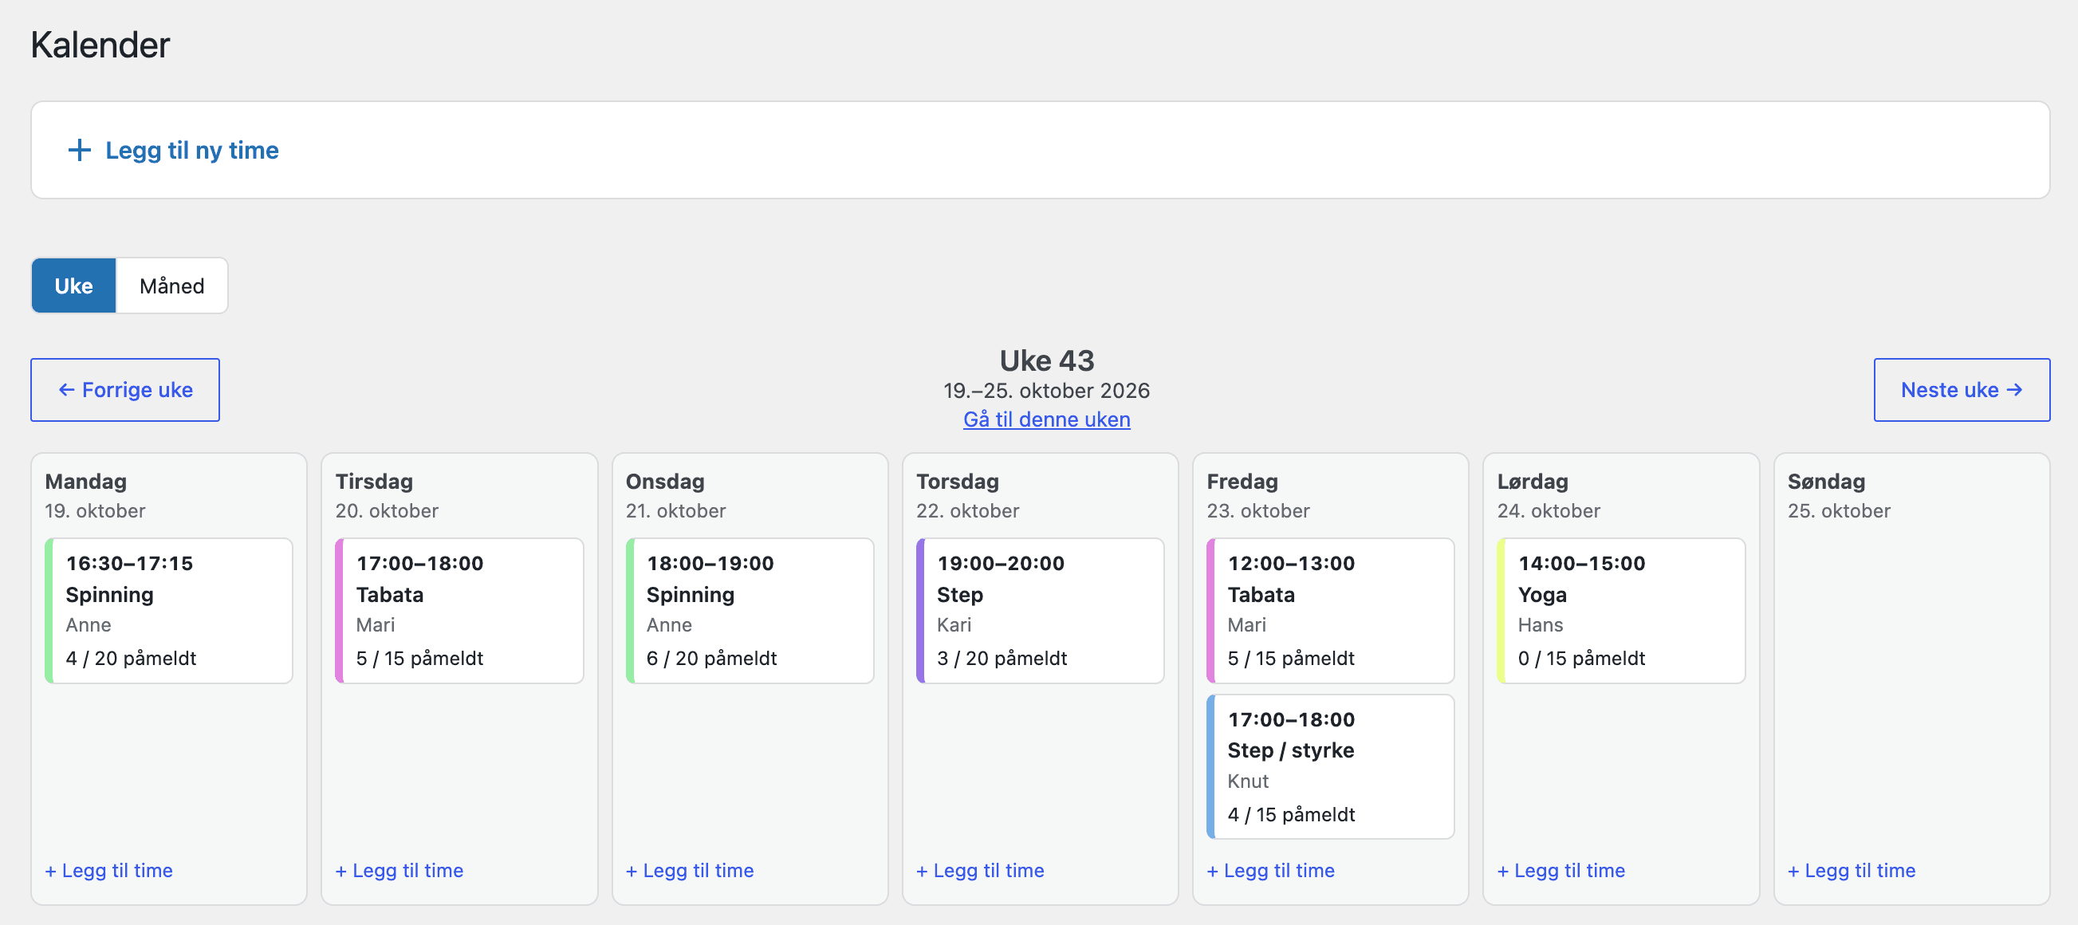Open Saturday's 14:00–15:00 Yoga class
Viewport: 2078px width, 925px height.
pos(1620,611)
